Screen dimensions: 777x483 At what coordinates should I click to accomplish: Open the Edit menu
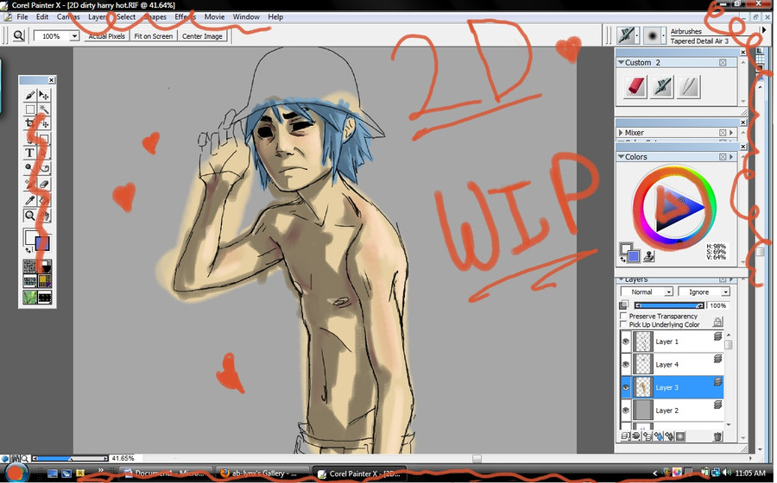(x=42, y=17)
